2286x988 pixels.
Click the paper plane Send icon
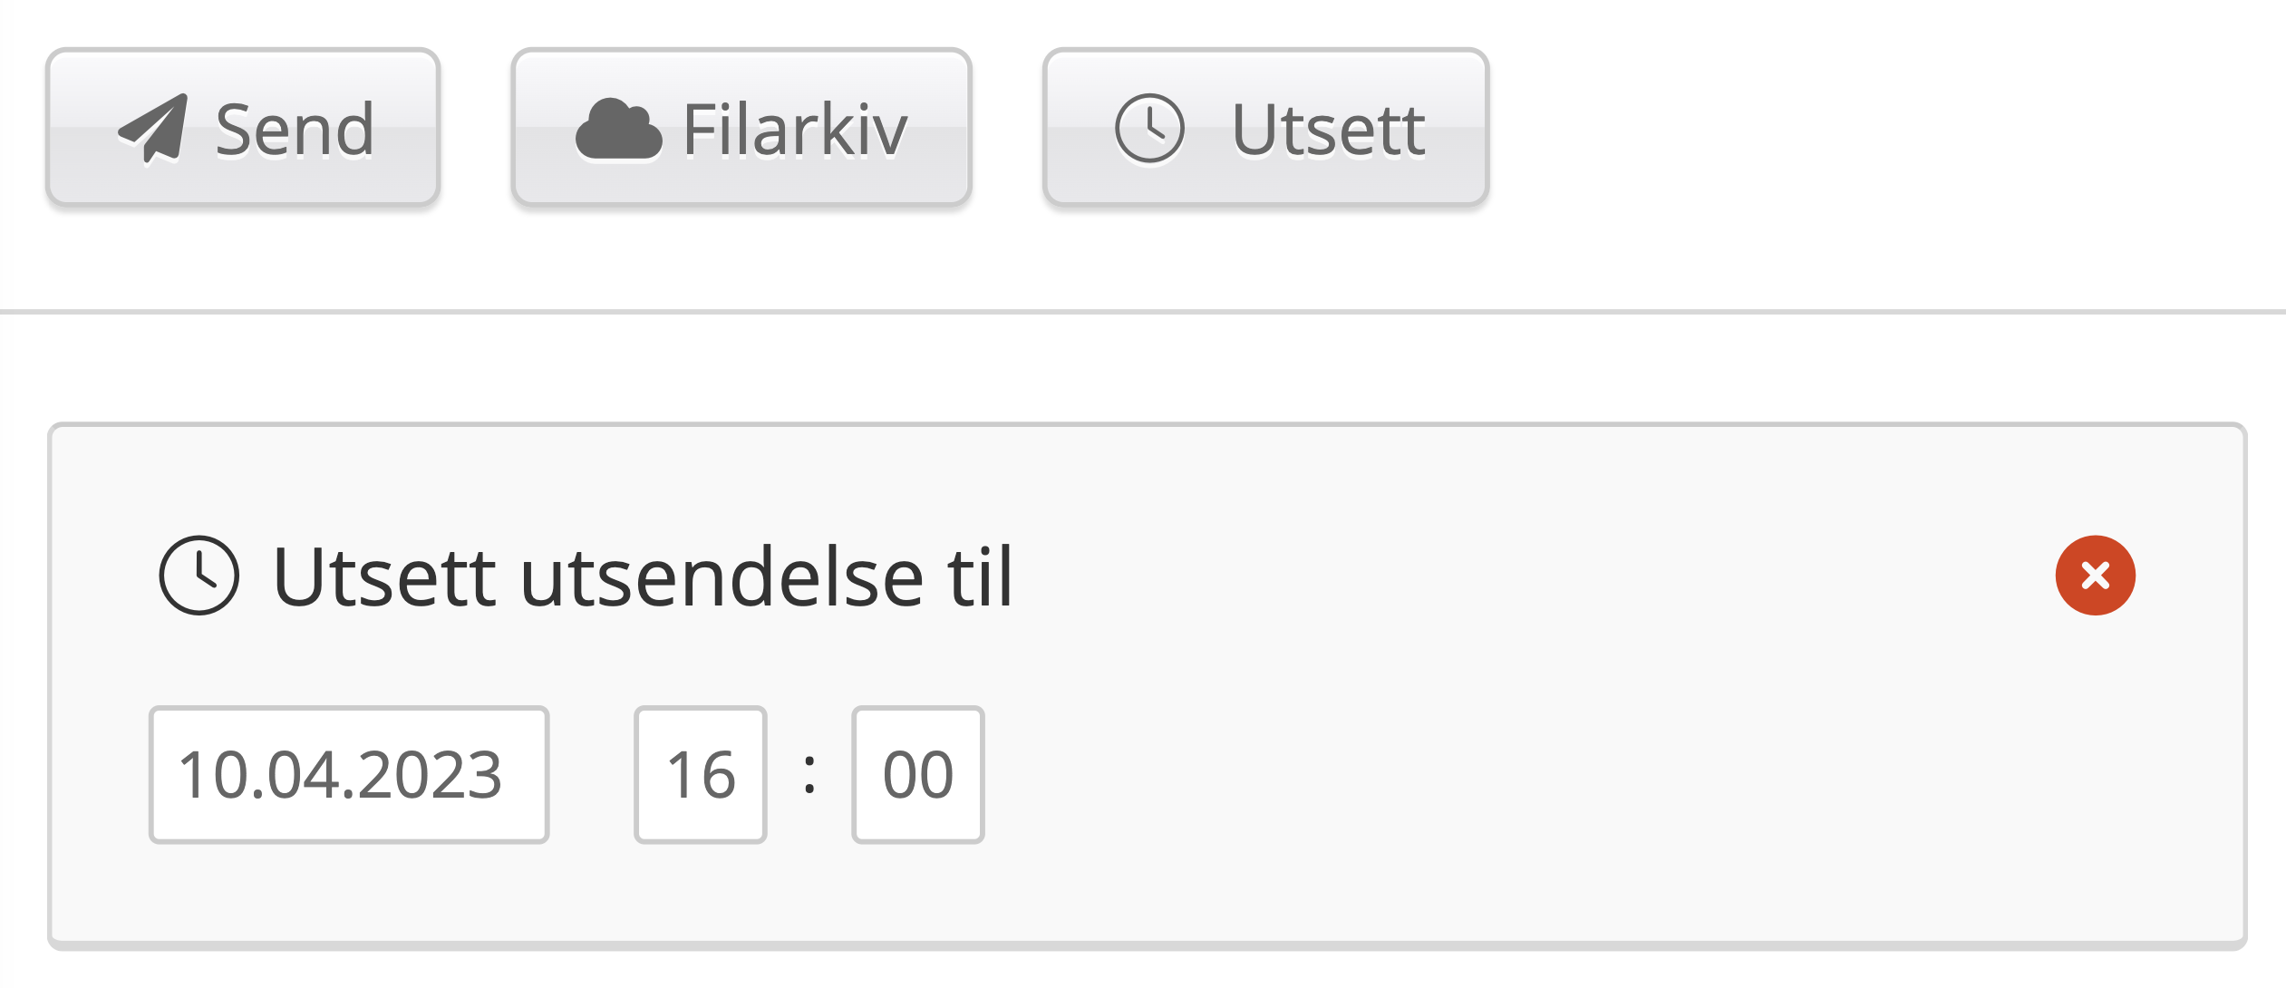(153, 130)
